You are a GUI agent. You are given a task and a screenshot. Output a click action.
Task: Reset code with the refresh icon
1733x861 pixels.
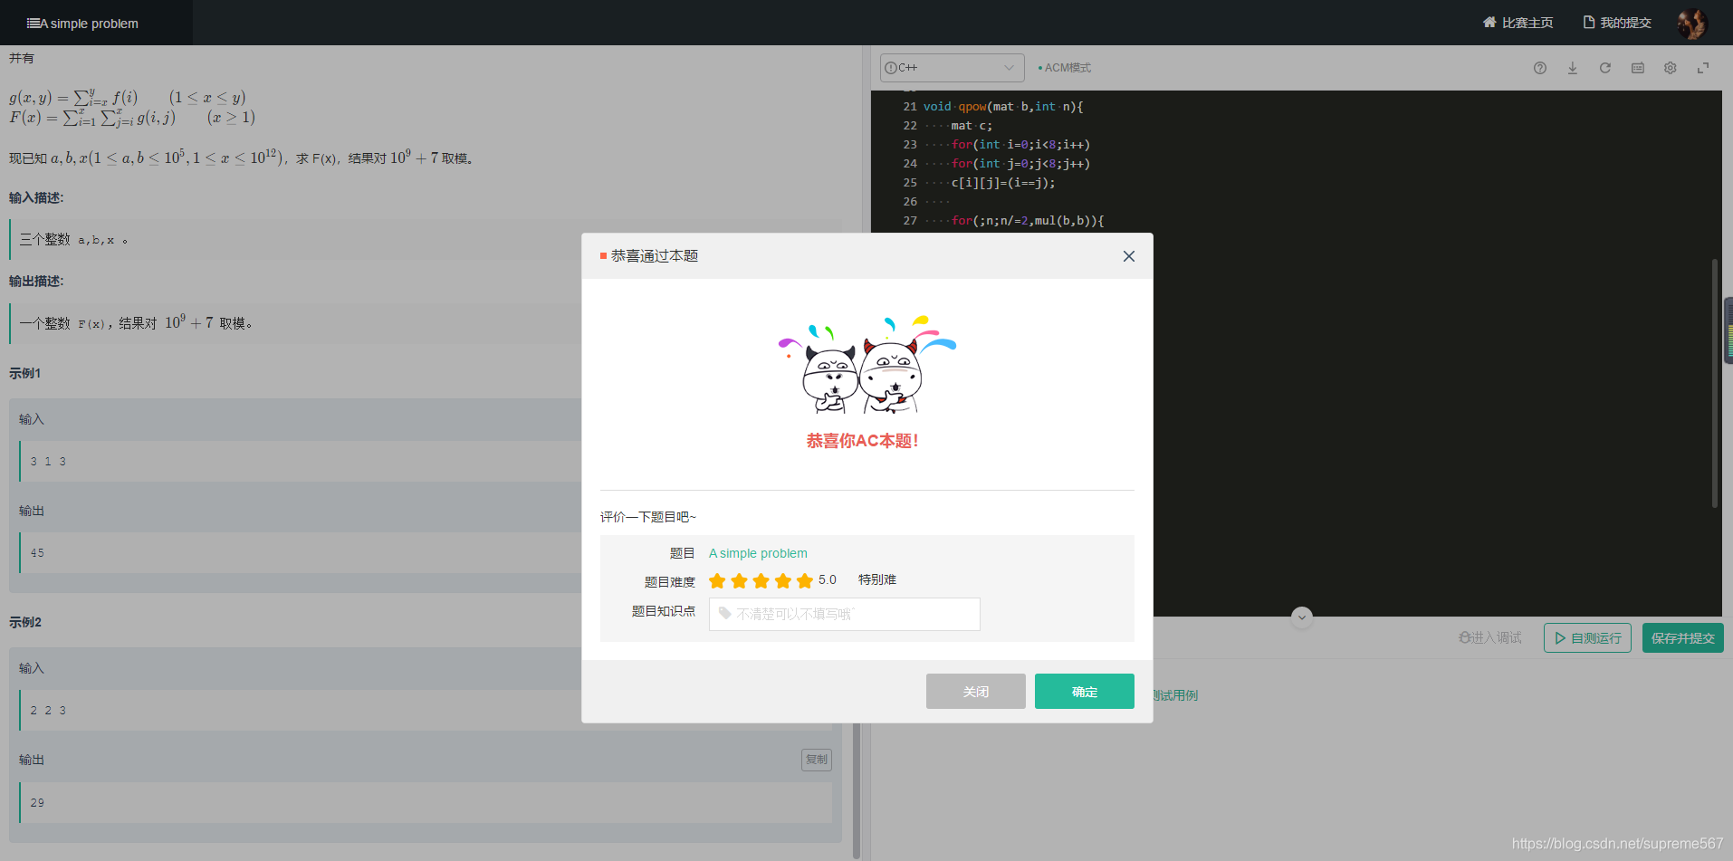1605,68
